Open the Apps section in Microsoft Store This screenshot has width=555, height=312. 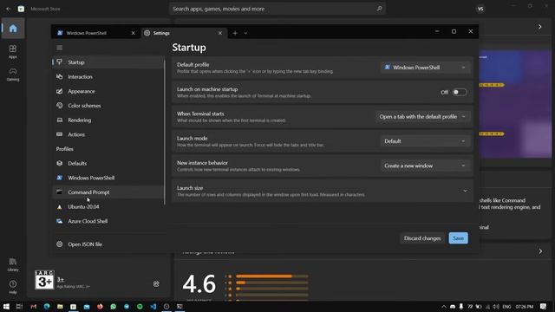(x=13, y=51)
